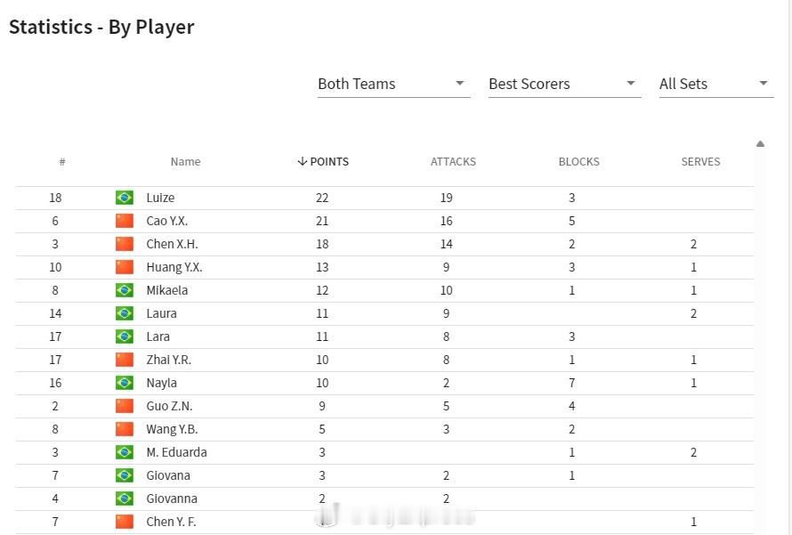Click the Brazil flag beside Nayla
The height and width of the screenshot is (535, 792).
click(125, 383)
